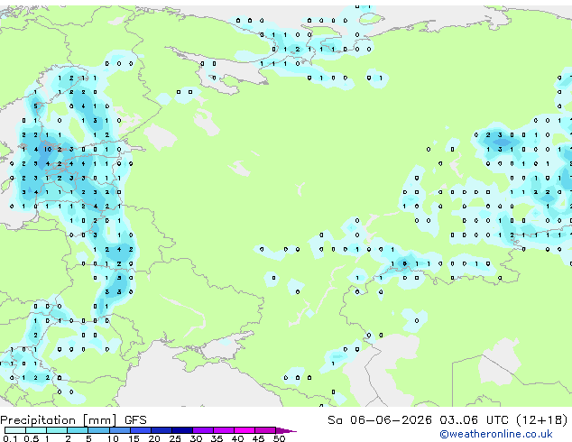Click the "Sa 06-06-2026 03..06 UTC (12+18)" date label
Screen dimensions: 572x442
[x=447, y=420]
